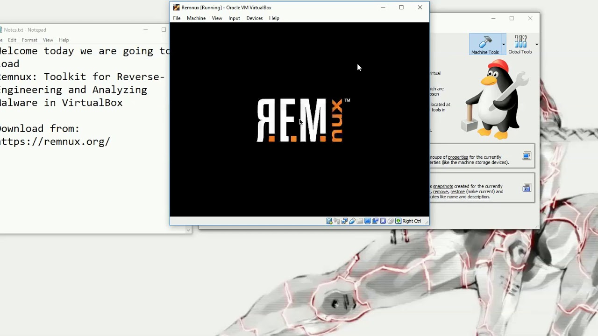Click the Notepad line 'https://remnux.org/'

[55, 141]
